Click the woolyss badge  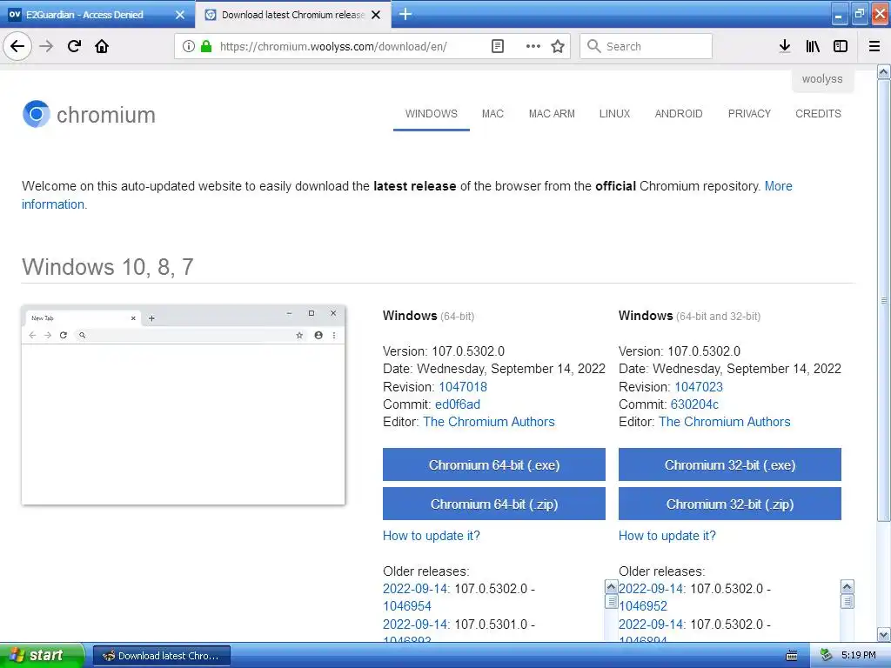(x=822, y=79)
